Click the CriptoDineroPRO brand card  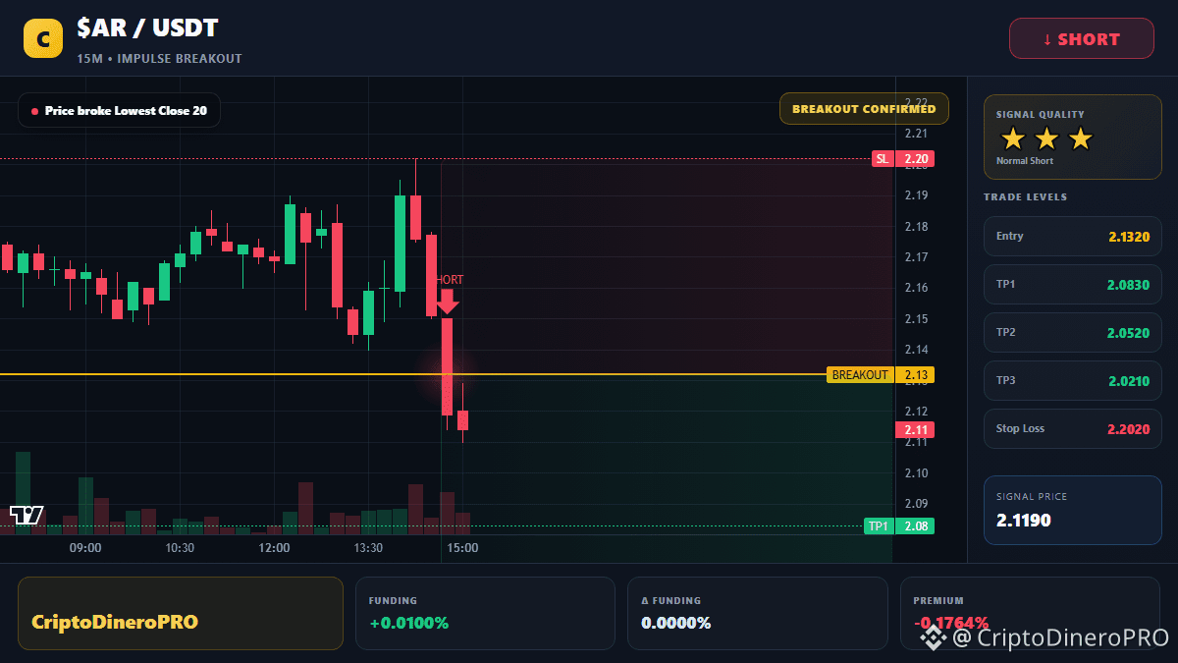point(181,613)
